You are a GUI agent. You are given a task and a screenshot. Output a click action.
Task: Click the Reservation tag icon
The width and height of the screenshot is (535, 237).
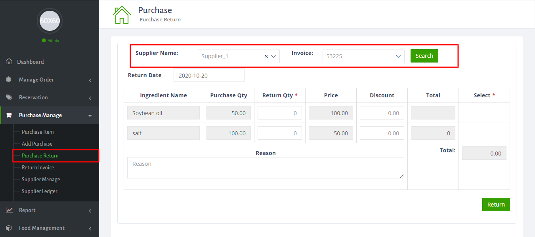[9, 97]
